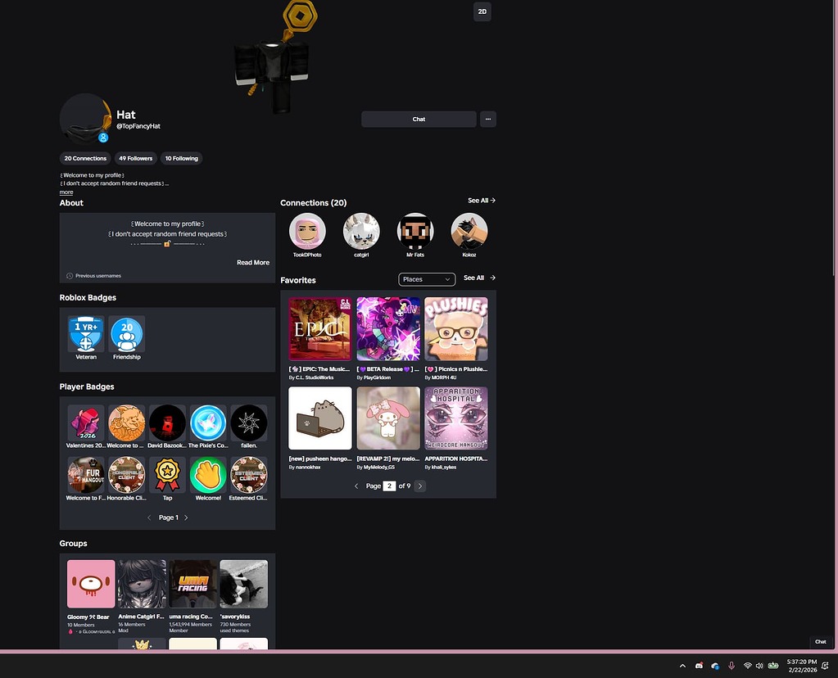Select The Pixie's Co... badge icon
The width and height of the screenshot is (838, 678).
click(x=208, y=423)
